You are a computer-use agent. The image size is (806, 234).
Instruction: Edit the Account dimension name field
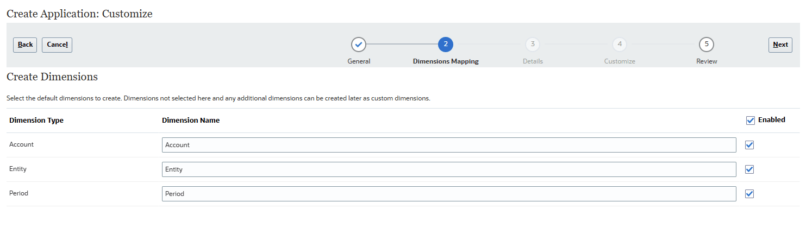point(448,145)
